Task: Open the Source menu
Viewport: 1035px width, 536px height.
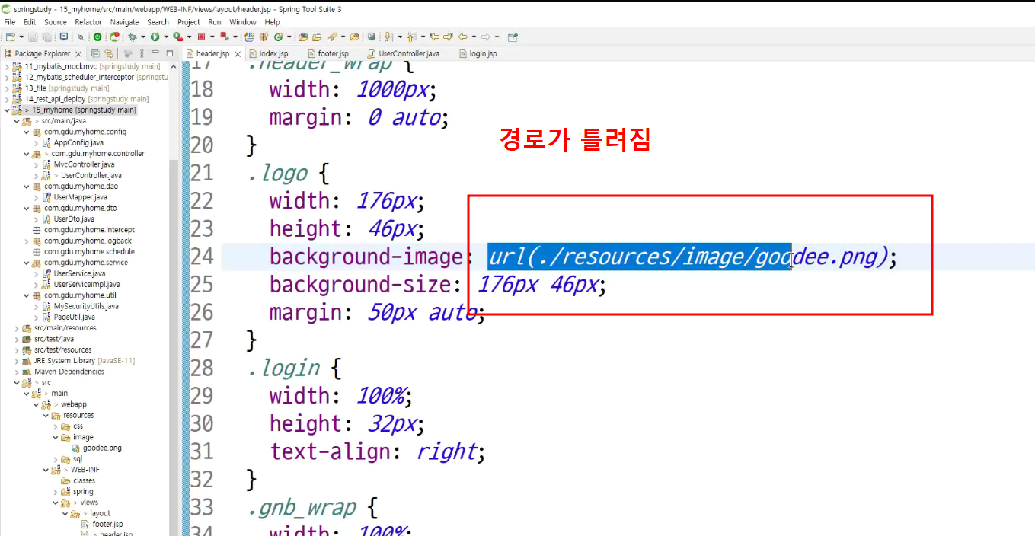Action: [56, 22]
